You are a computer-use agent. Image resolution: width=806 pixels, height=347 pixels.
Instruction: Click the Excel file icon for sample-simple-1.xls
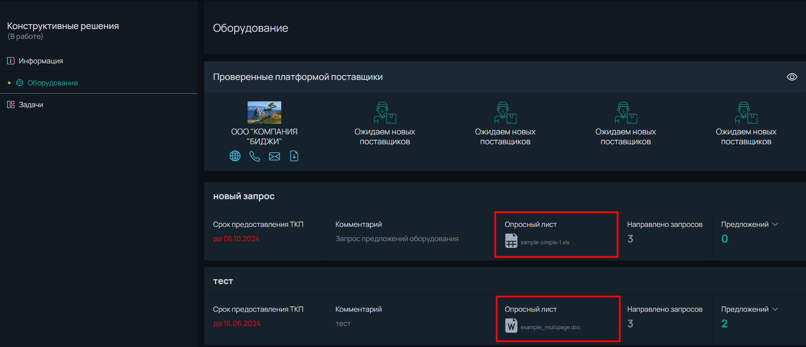coord(511,241)
